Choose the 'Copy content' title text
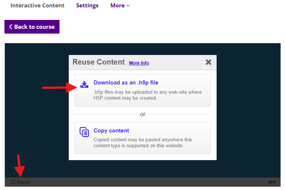This screenshot has height=190, width=285. [111, 131]
